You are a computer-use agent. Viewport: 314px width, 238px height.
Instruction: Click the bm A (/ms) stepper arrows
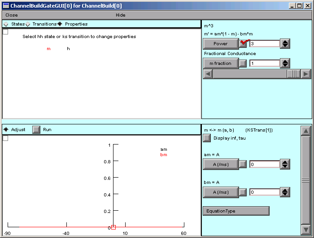(x=285, y=192)
